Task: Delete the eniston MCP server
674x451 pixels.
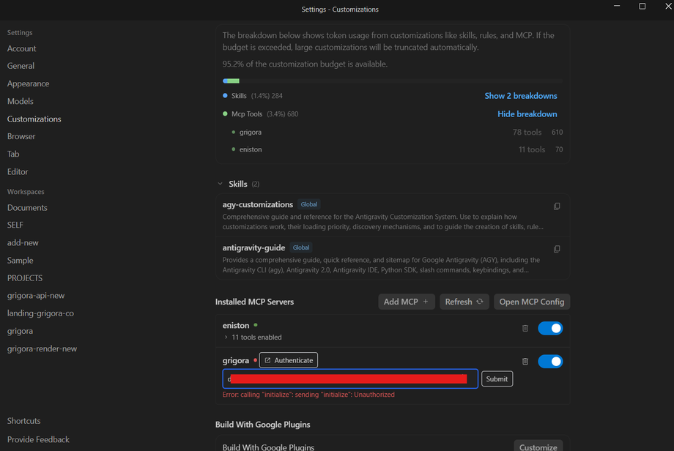Action: pyautogui.click(x=525, y=328)
